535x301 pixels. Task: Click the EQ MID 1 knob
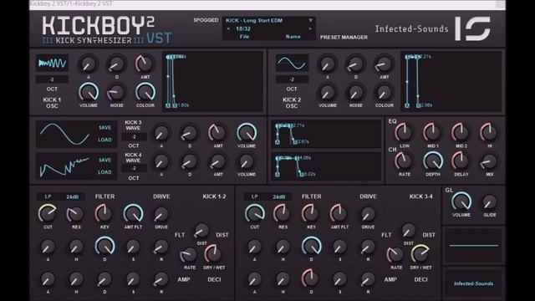click(x=432, y=132)
